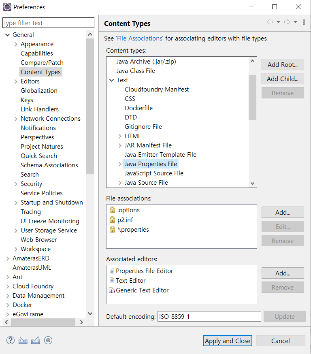Image resolution: width=311 pixels, height=354 pixels.
Task: Select JavaScript Source File content type
Action: coord(154,173)
